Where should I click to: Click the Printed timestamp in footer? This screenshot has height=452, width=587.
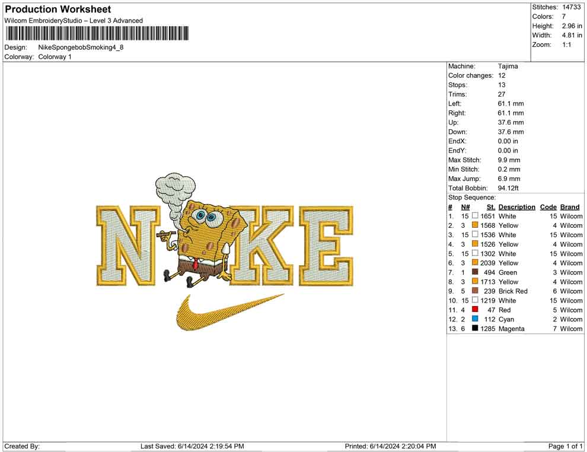[390, 446]
